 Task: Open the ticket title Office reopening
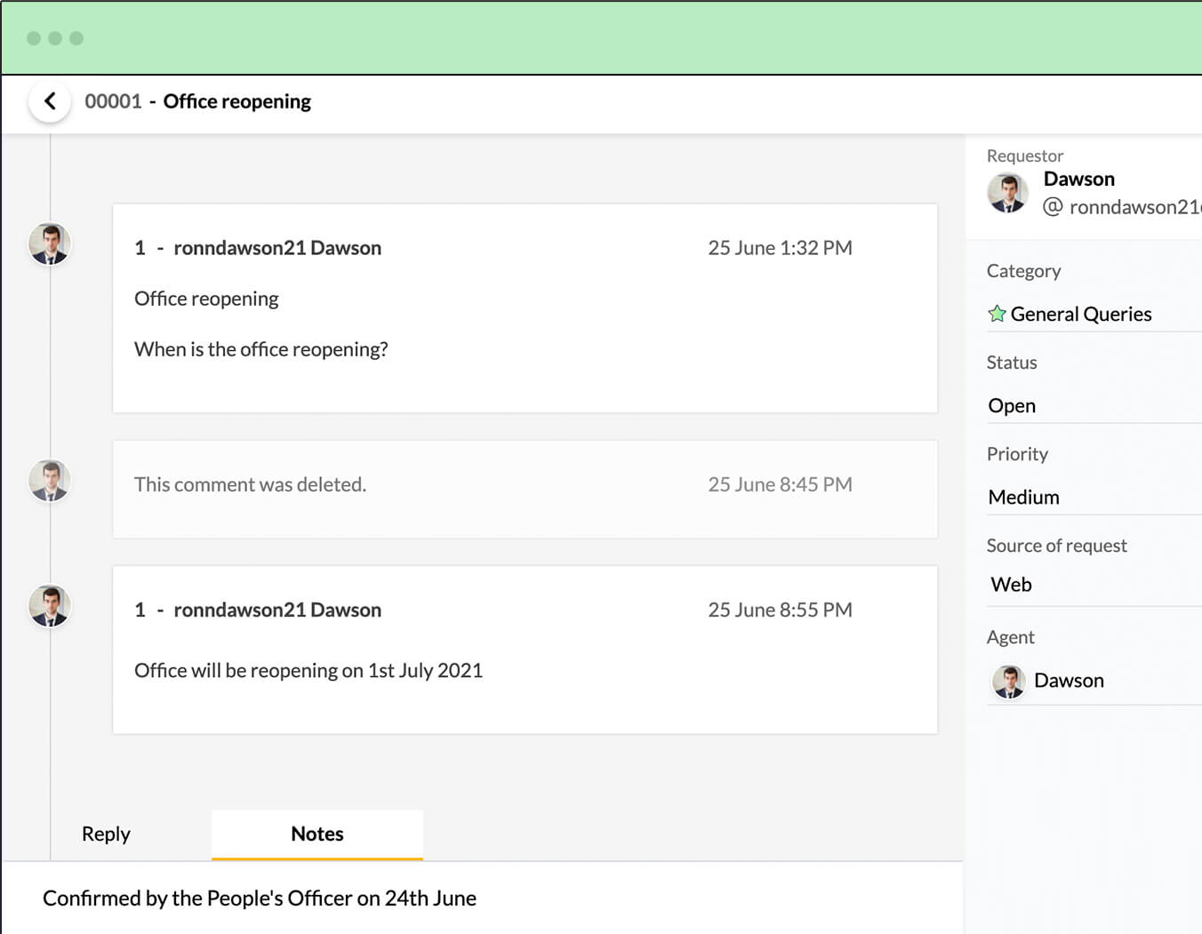click(236, 101)
